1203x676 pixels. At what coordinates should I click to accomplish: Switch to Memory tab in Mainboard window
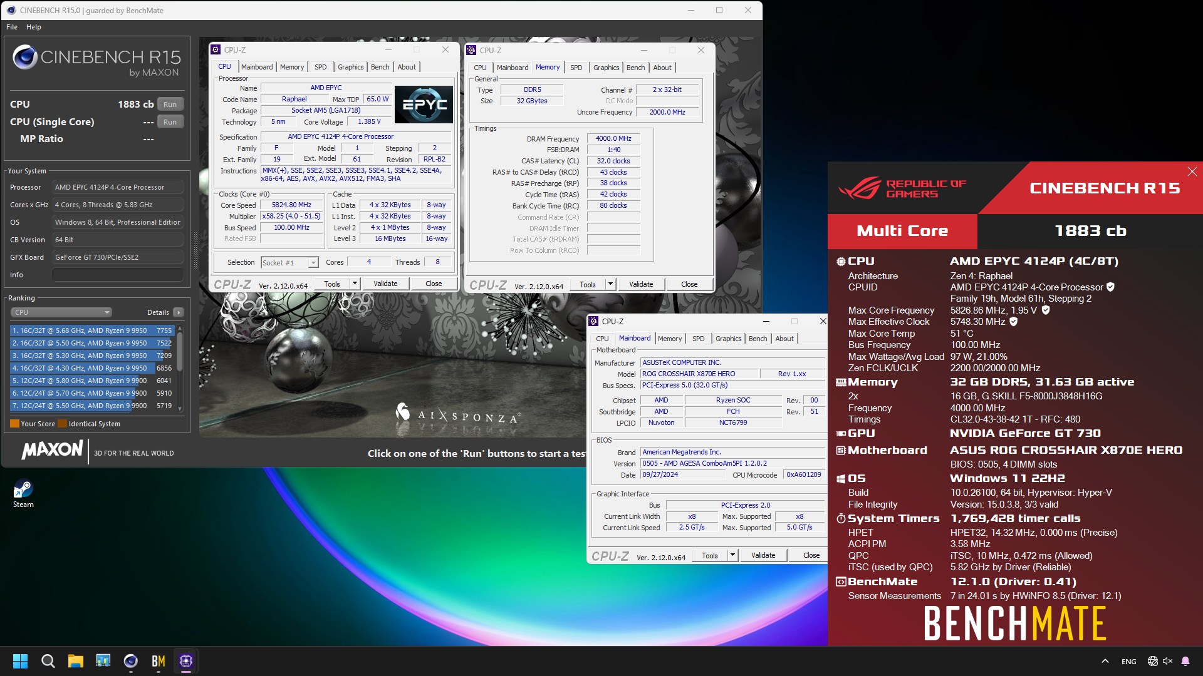[x=670, y=339]
